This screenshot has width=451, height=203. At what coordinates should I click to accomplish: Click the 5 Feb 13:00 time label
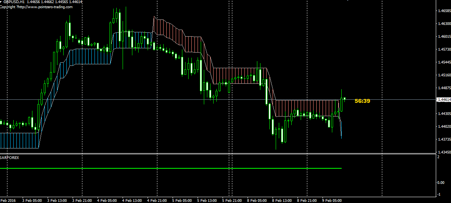(x=208, y=201)
